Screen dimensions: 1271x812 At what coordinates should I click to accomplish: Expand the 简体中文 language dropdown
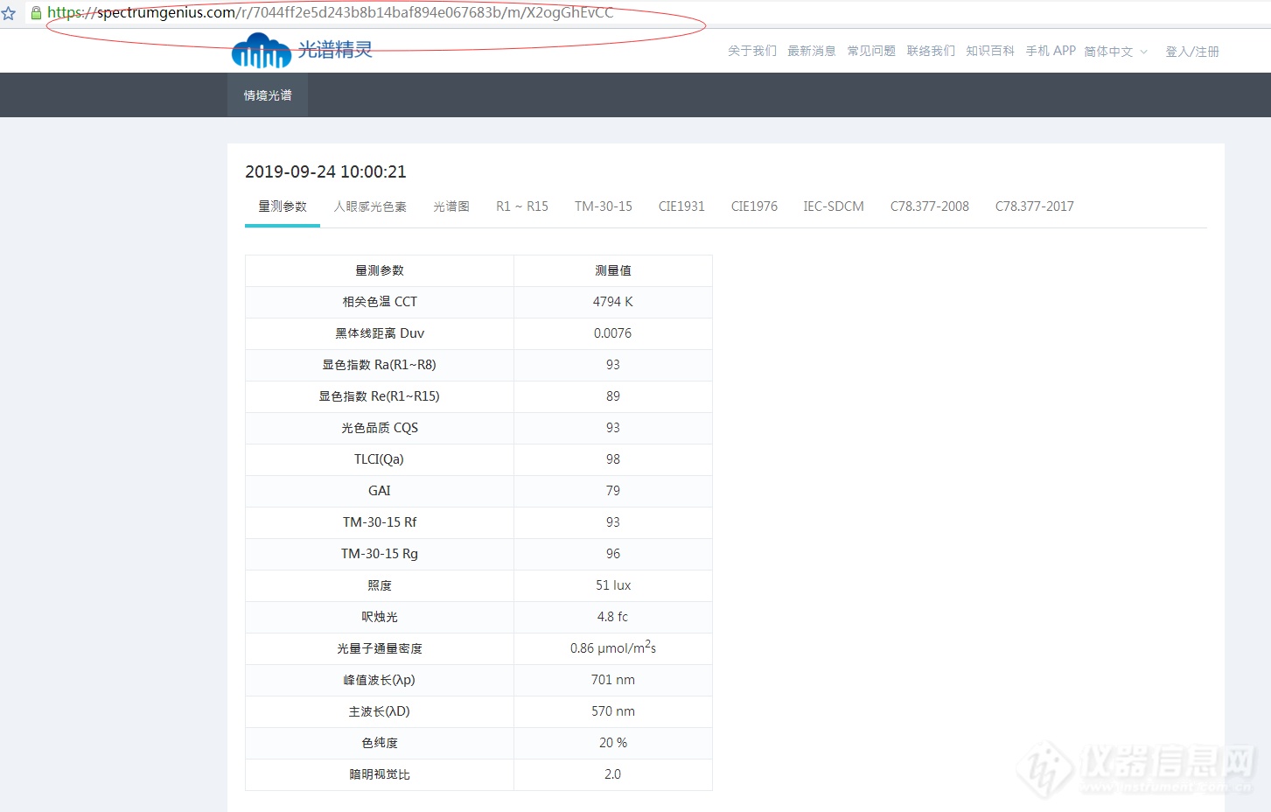(1115, 52)
